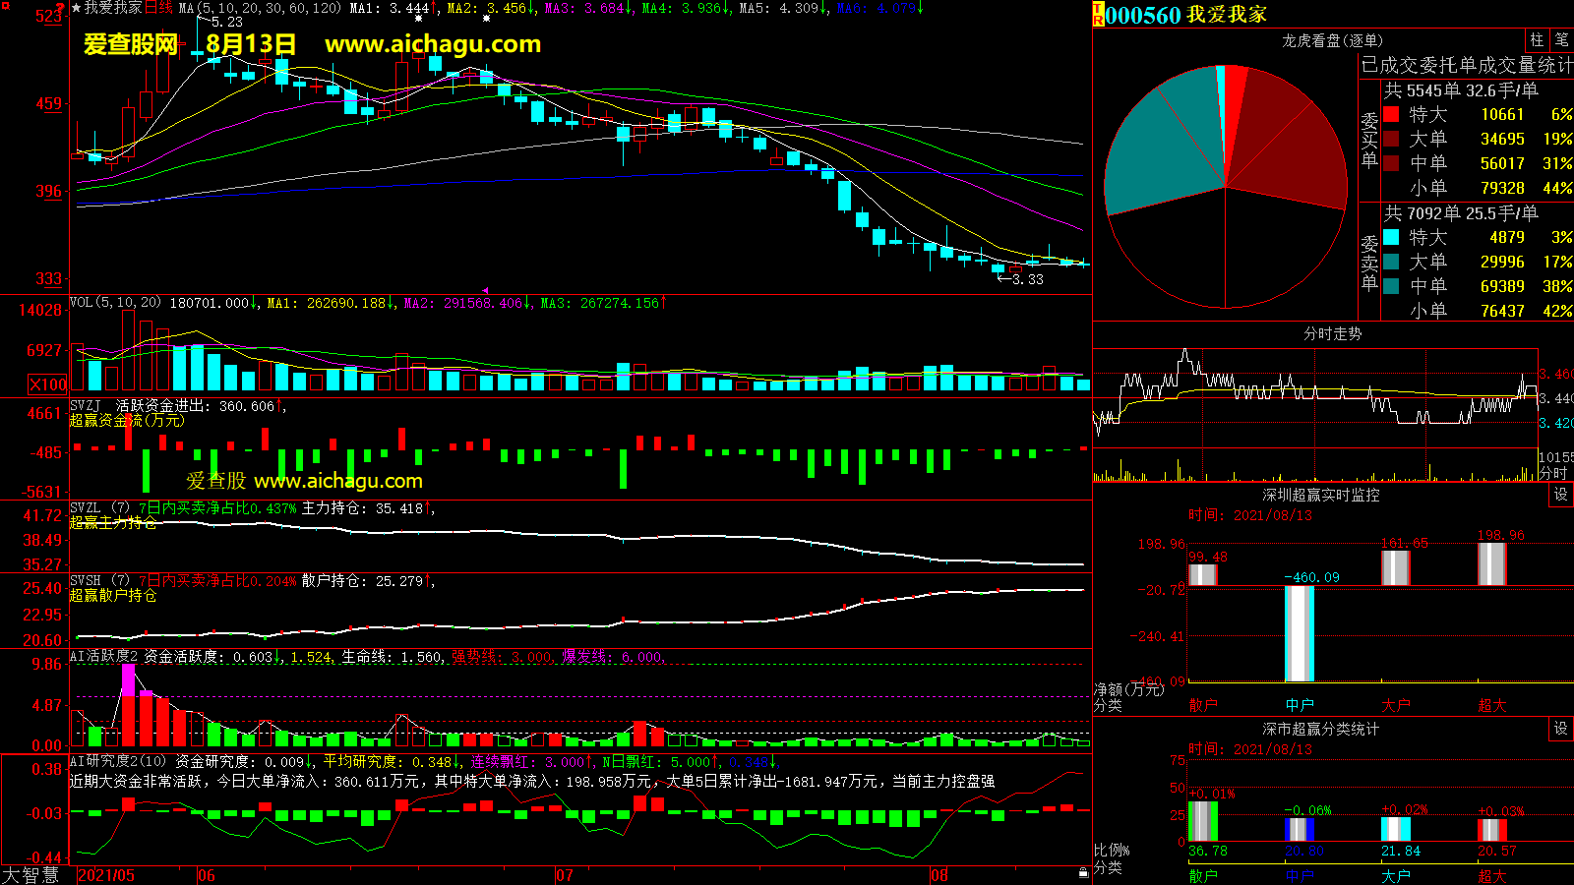Open 设 settings for 深市超赢分类统计 panel
This screenshot has height=885, width=1574.
1560,729
